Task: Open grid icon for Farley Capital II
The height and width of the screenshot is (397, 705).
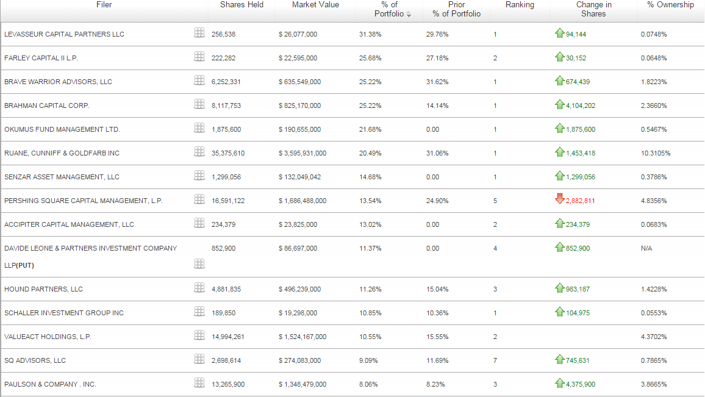Action: pyautogui.click(x=199, y=56)
